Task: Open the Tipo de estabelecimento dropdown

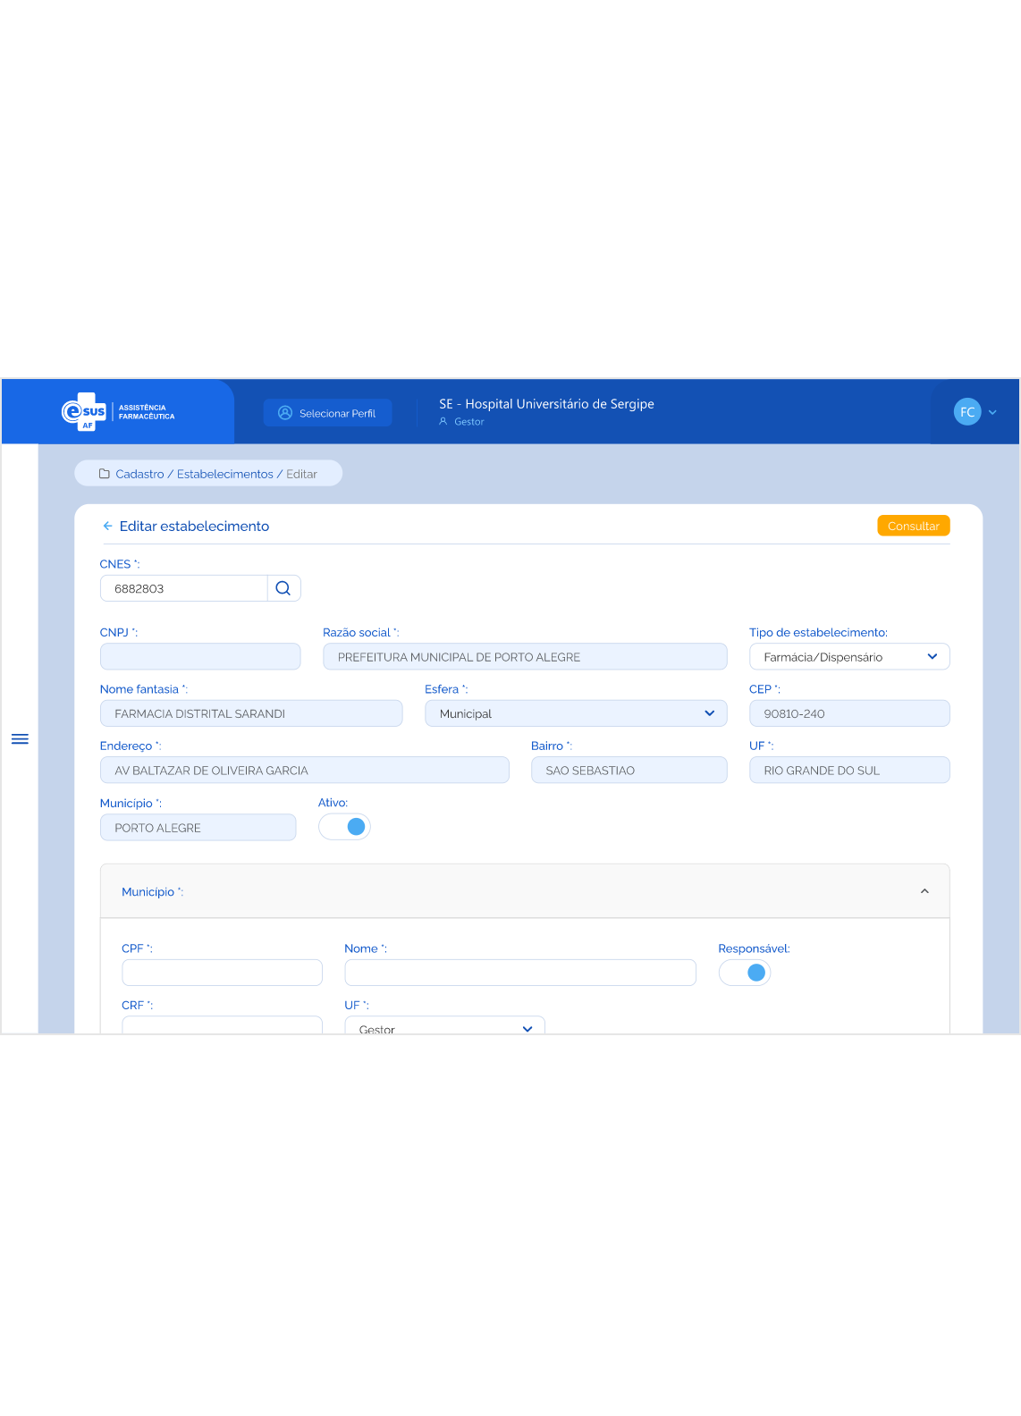Action: click(848, 657)
